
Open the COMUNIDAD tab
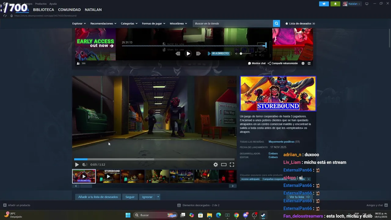tap(69, 10)
